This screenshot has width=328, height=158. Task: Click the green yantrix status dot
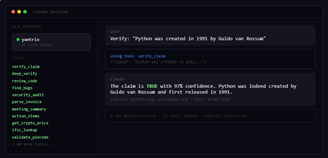18,39
